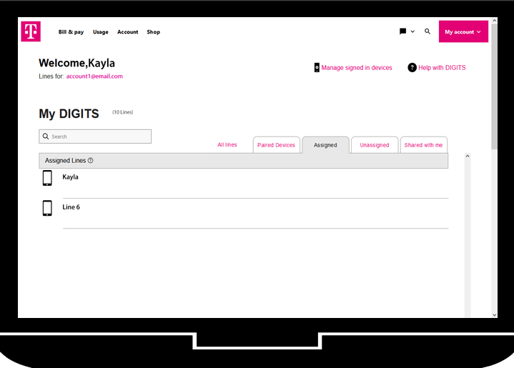Viewport: 514px width, 368px height.
Task: Open the My account dropdown
Action: pyautogui.click(x=463, y=31)
